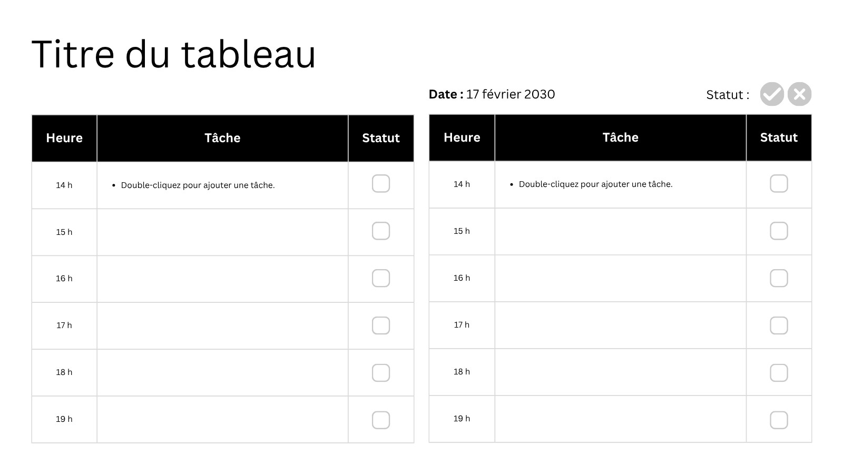843x474 pixels.
Task: Toggle the 17 h checkbox in right table
Action: point(779,325)
